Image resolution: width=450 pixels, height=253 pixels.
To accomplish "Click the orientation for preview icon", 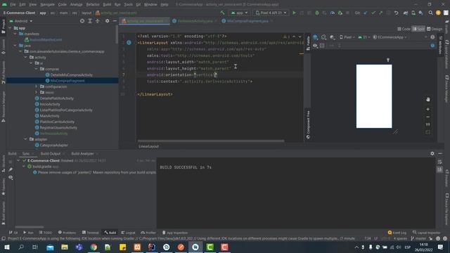I will click(323, 37).
